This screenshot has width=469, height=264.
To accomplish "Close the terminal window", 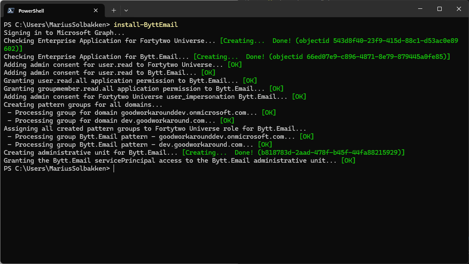I will 459,9.
